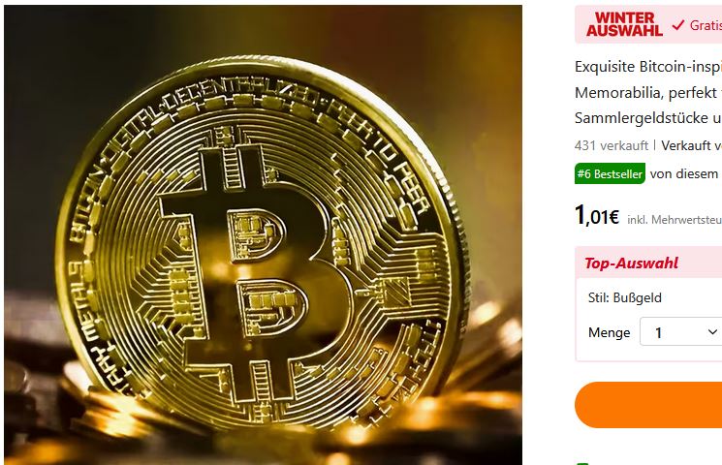Click the large orange purchase button
The width and height of the screenshot is (722, 465).
point(648,405)
